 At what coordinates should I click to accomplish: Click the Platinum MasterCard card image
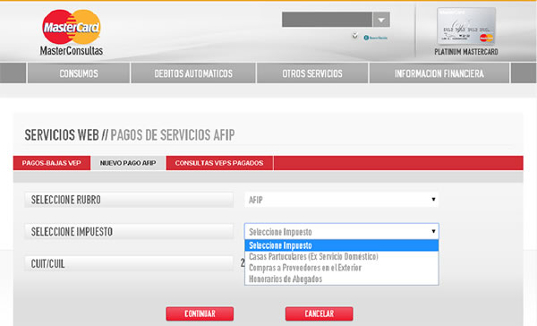[466, 26]
